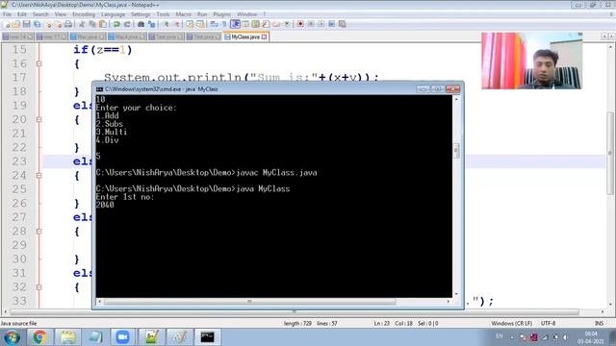Click the Open file toolbar icon

click(16, 24)
